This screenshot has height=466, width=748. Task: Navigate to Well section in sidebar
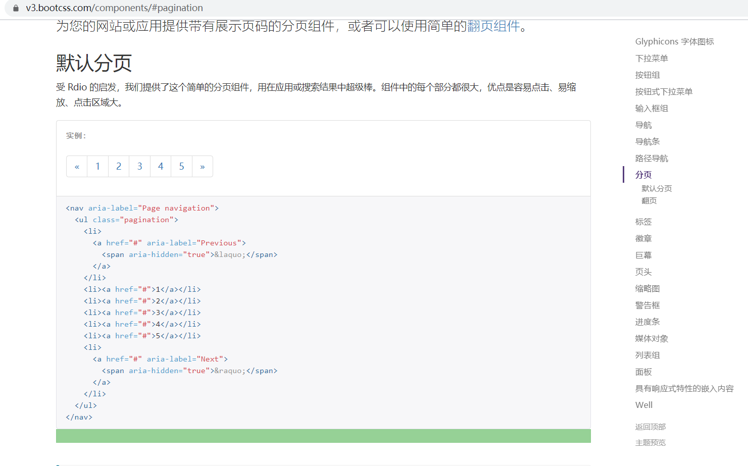coord(644,405)
